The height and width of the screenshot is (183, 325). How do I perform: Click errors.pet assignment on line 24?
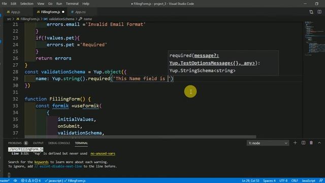point(77,45)
